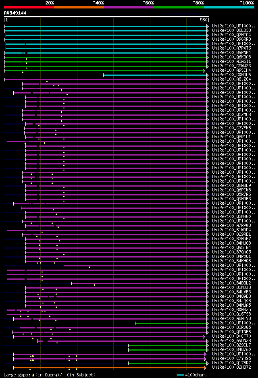Open sequence UniRef100_B4Q9B8
The height and width of the screenshot is (378, 258).
pyautogui.click(x=231, y=296)
